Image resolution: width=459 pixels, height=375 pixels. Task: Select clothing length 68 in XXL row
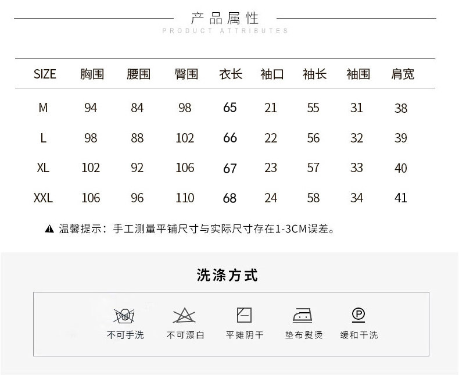(x=230, y=198)
